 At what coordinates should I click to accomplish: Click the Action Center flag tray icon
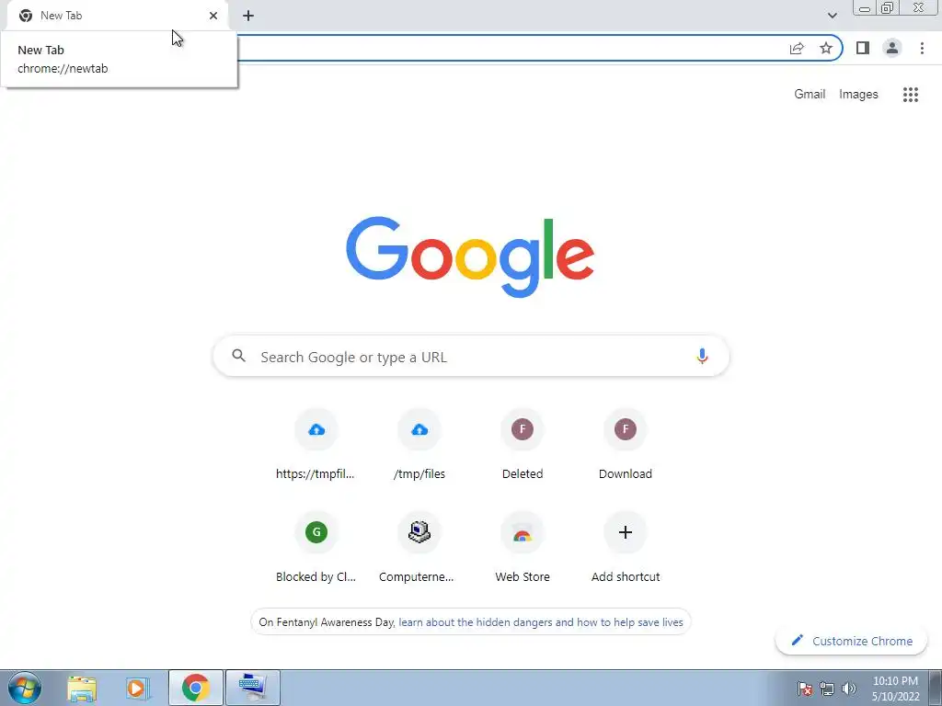805,689
